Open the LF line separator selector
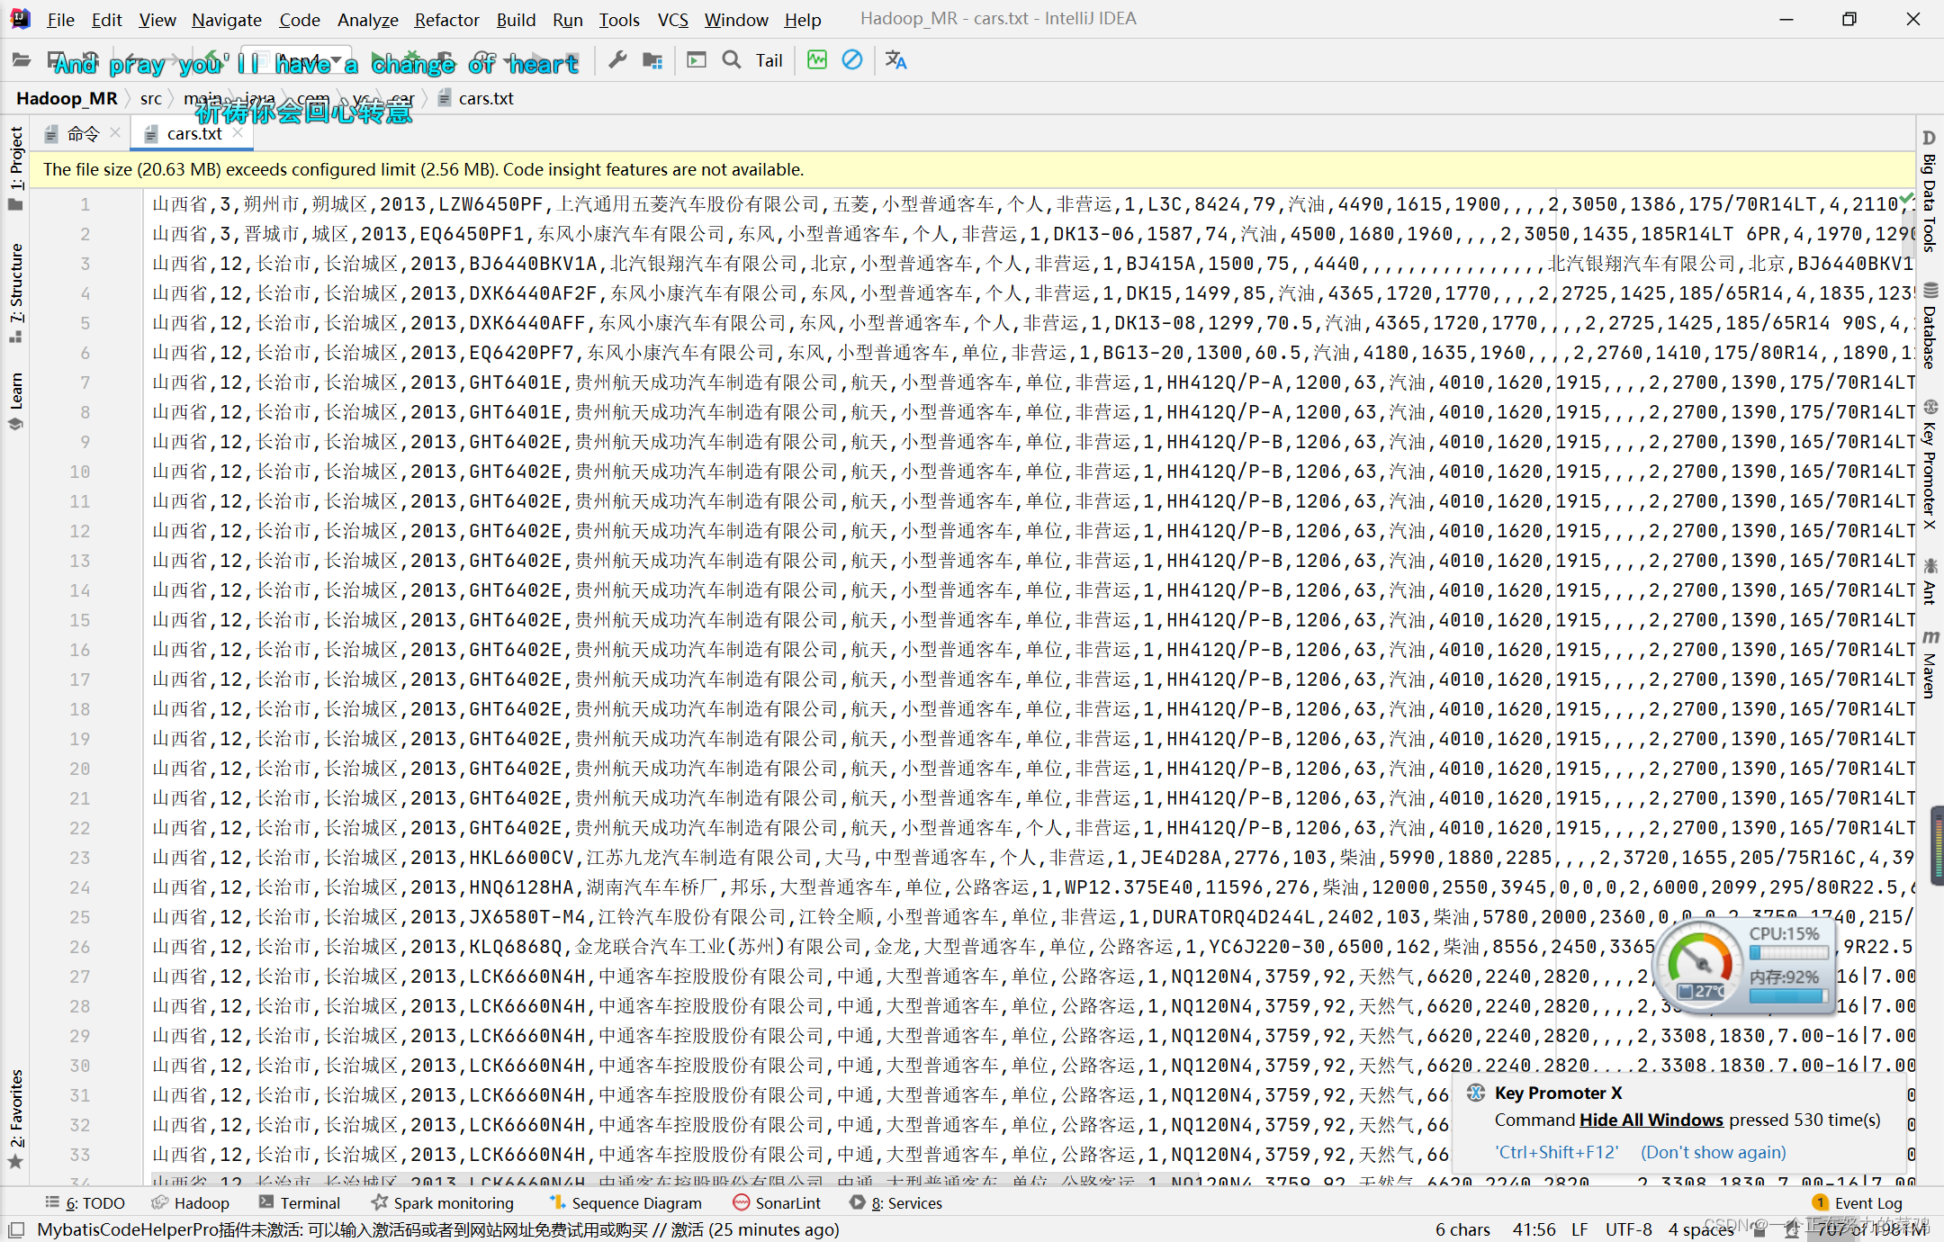 1579,1229
